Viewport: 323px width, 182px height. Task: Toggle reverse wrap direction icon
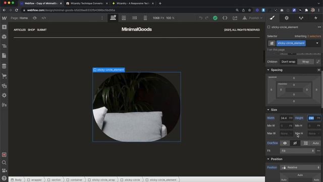click(318, 62)
